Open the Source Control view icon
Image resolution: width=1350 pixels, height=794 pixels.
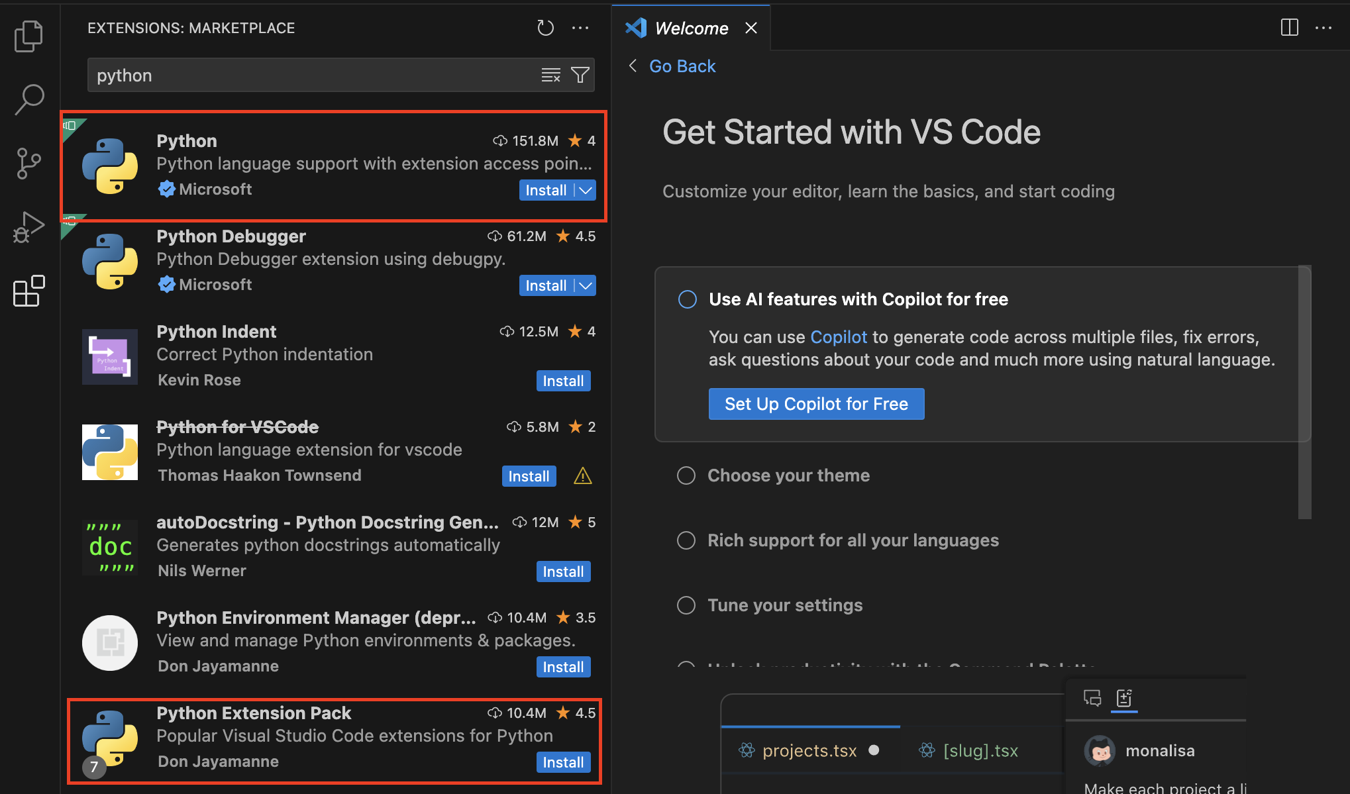pos(28,163)
